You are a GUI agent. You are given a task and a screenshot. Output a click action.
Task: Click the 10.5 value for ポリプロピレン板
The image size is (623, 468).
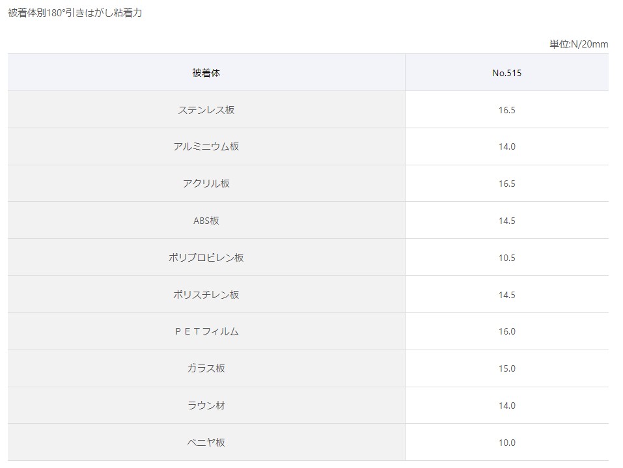point(507,258)
